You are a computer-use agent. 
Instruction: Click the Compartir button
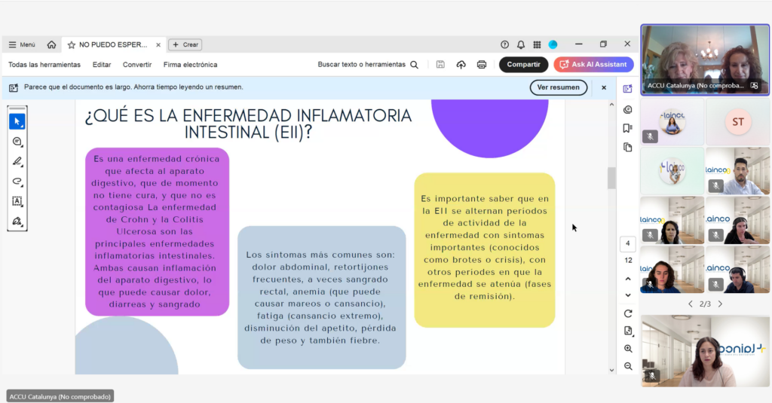pyautogui.click(x=523, y=65)
